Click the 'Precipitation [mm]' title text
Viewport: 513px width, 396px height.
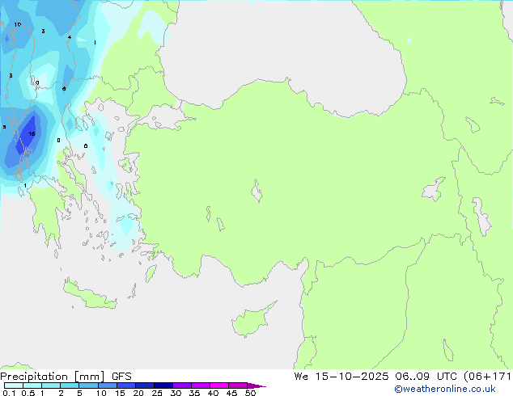(x=53, y=377)
